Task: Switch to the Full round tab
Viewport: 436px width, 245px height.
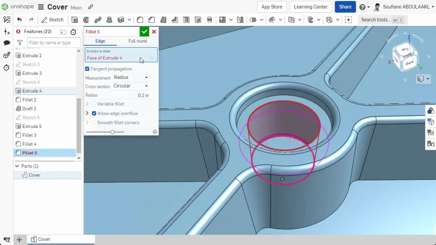Action: (x=137, y=41)
